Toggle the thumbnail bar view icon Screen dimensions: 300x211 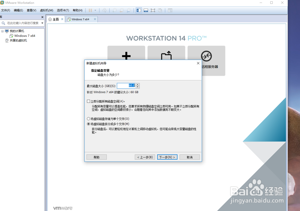(x=146, y=10)
